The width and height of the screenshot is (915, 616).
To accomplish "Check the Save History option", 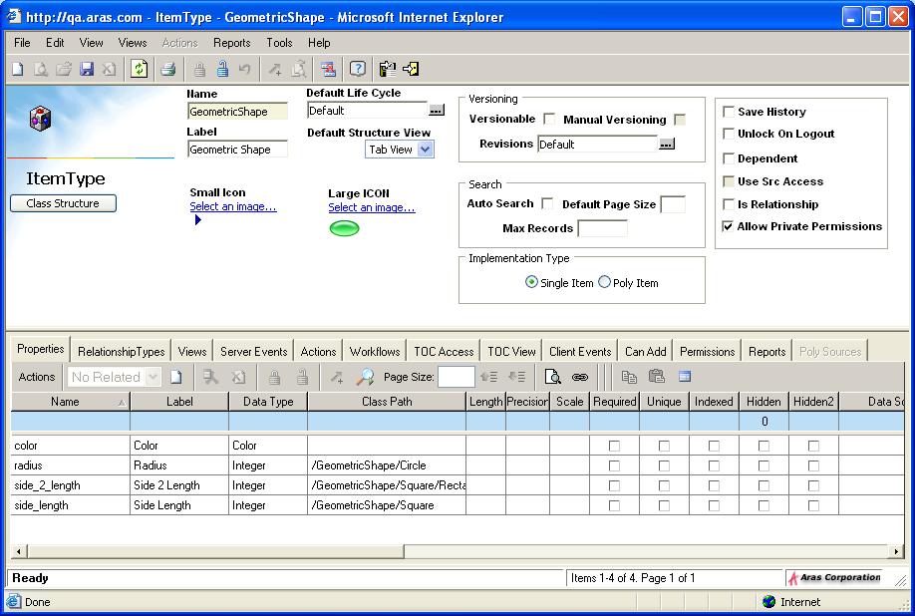I will pyautogui.click(x=729, y=112).
